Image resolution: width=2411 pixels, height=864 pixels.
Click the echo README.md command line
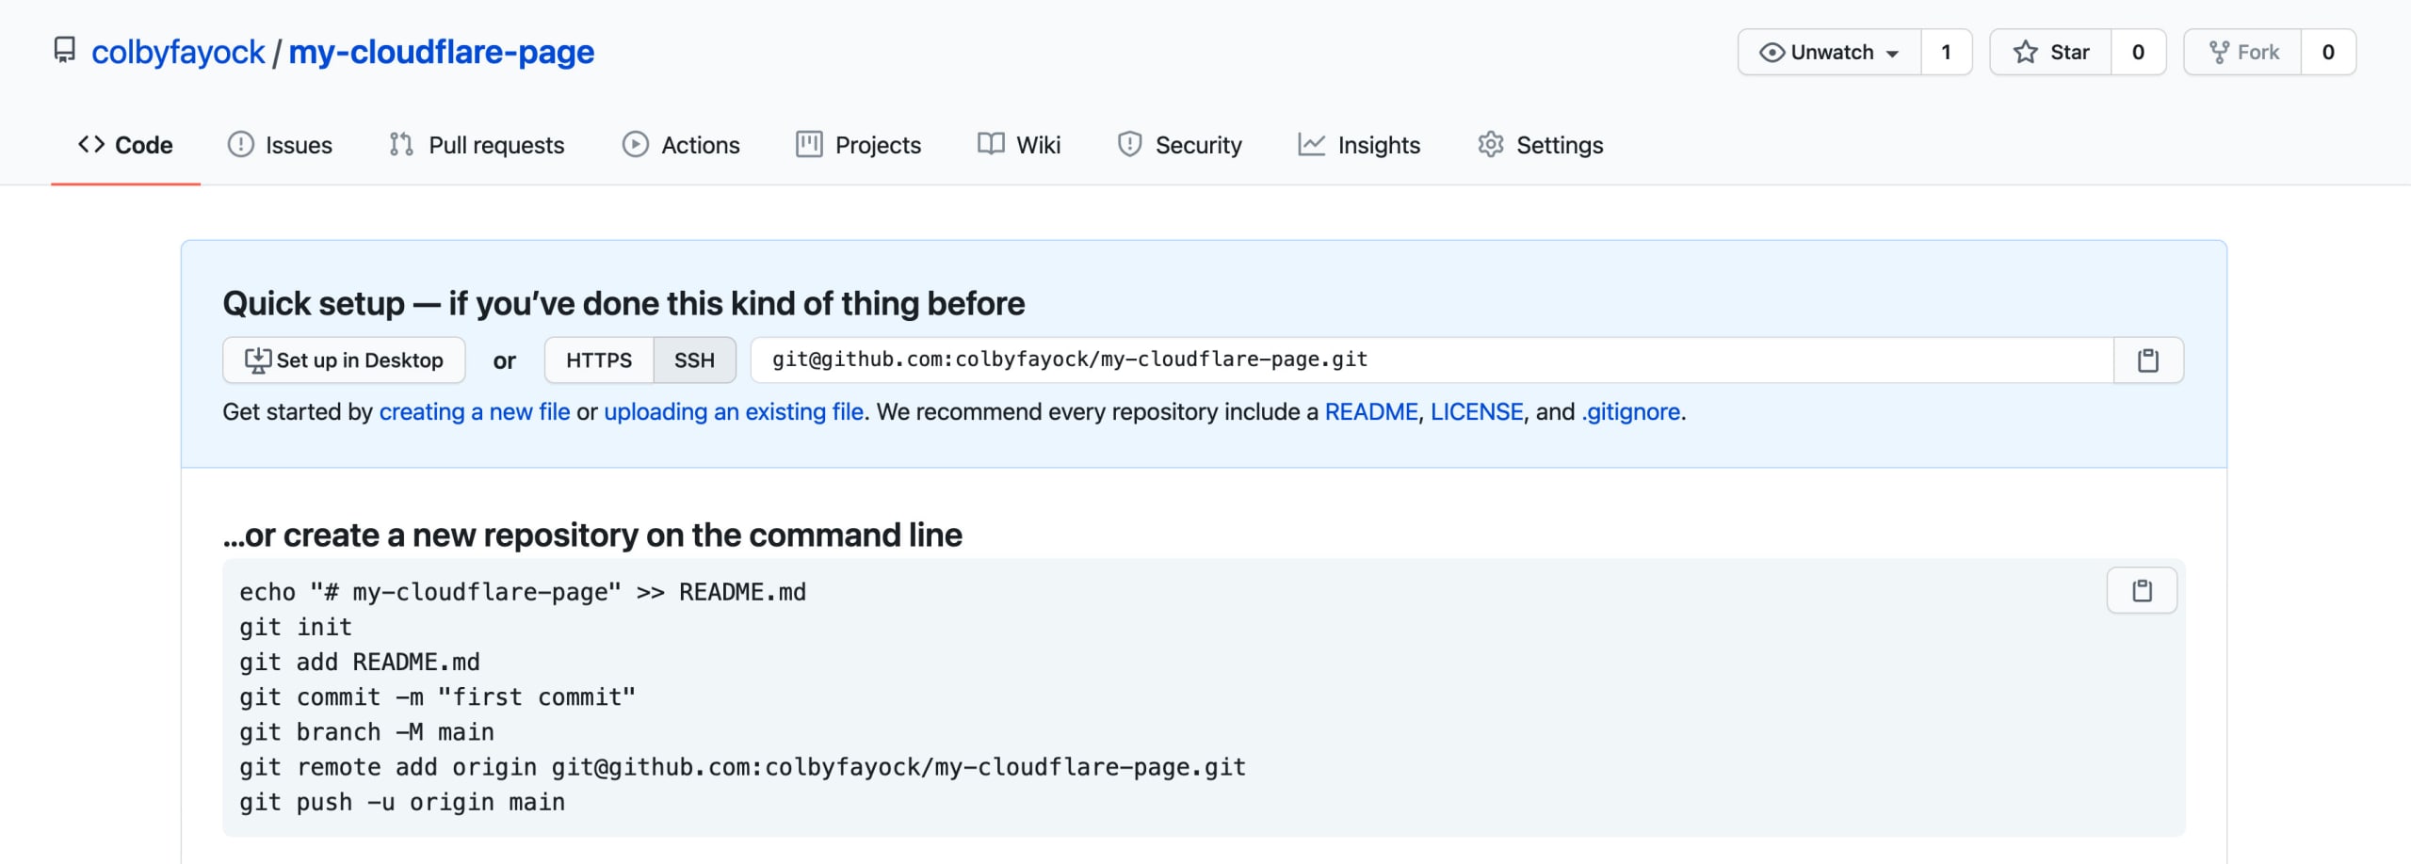coord(523,592)
